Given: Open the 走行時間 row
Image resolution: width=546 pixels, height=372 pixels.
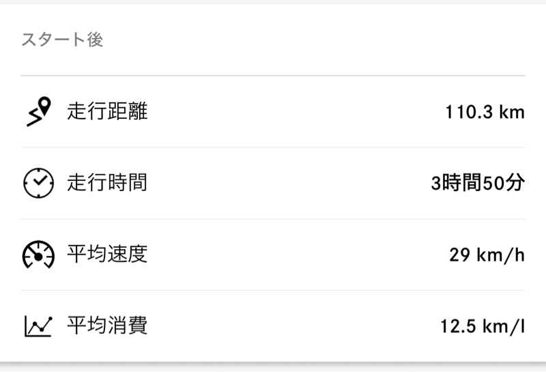Looking at the screenshot, I should tap(273, 183).
